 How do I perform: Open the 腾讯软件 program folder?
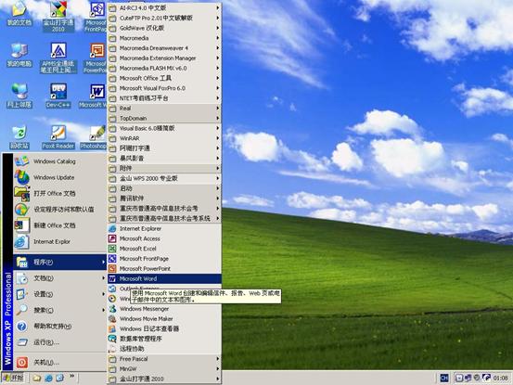click(164, 199)
